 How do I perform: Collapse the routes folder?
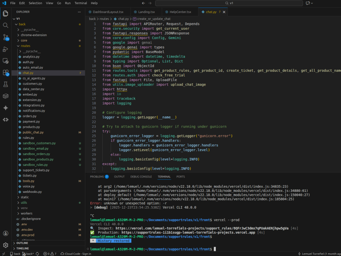[x=18, y=46]
